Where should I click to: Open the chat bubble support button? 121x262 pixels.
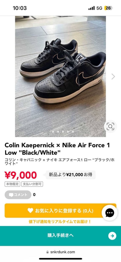[x=110, y=213]
